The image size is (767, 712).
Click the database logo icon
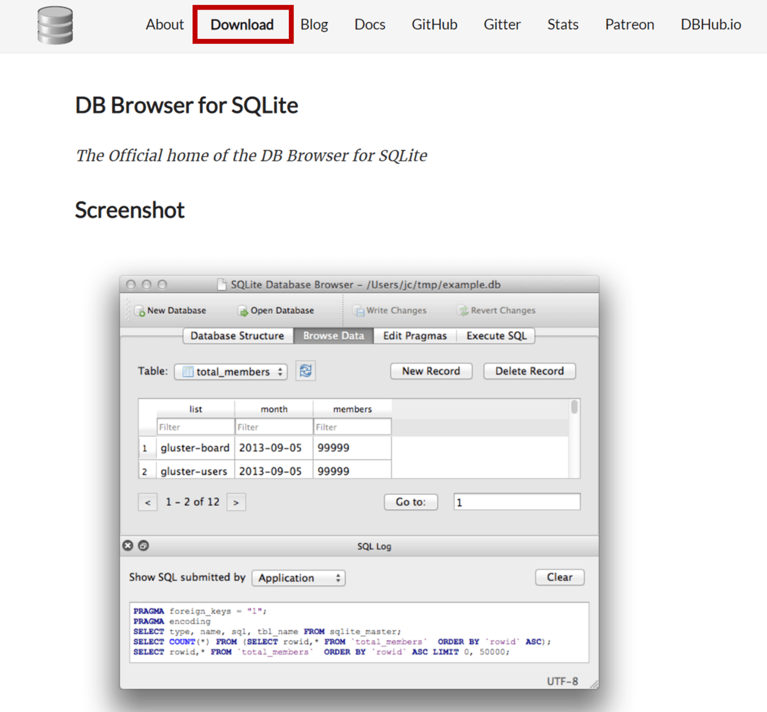[x=55, y=25]
